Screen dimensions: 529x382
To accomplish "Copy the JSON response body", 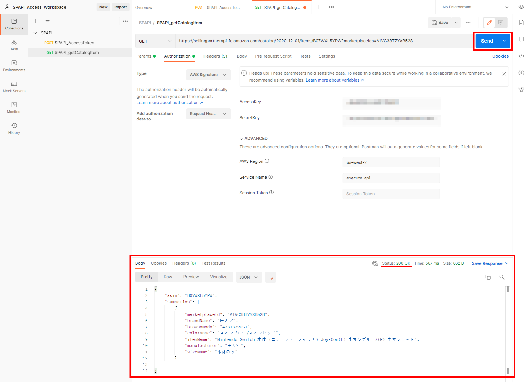I will 488,277.
